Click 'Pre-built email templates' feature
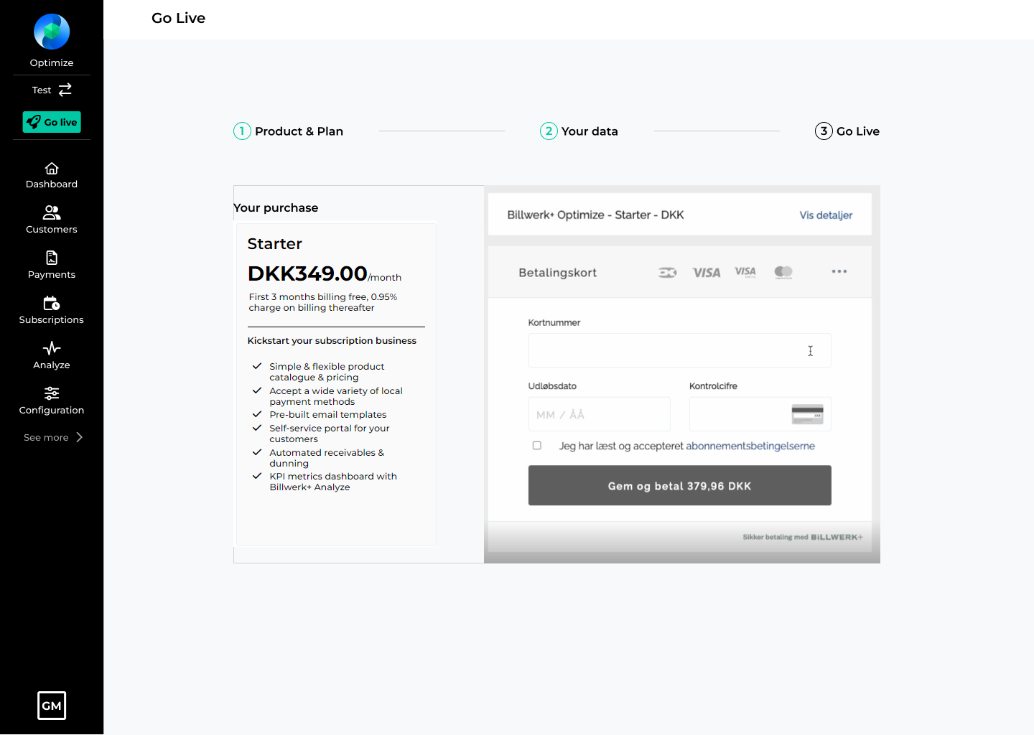Image resolution: width=1034 pixels, height=735 pixels. pos(328,415)
